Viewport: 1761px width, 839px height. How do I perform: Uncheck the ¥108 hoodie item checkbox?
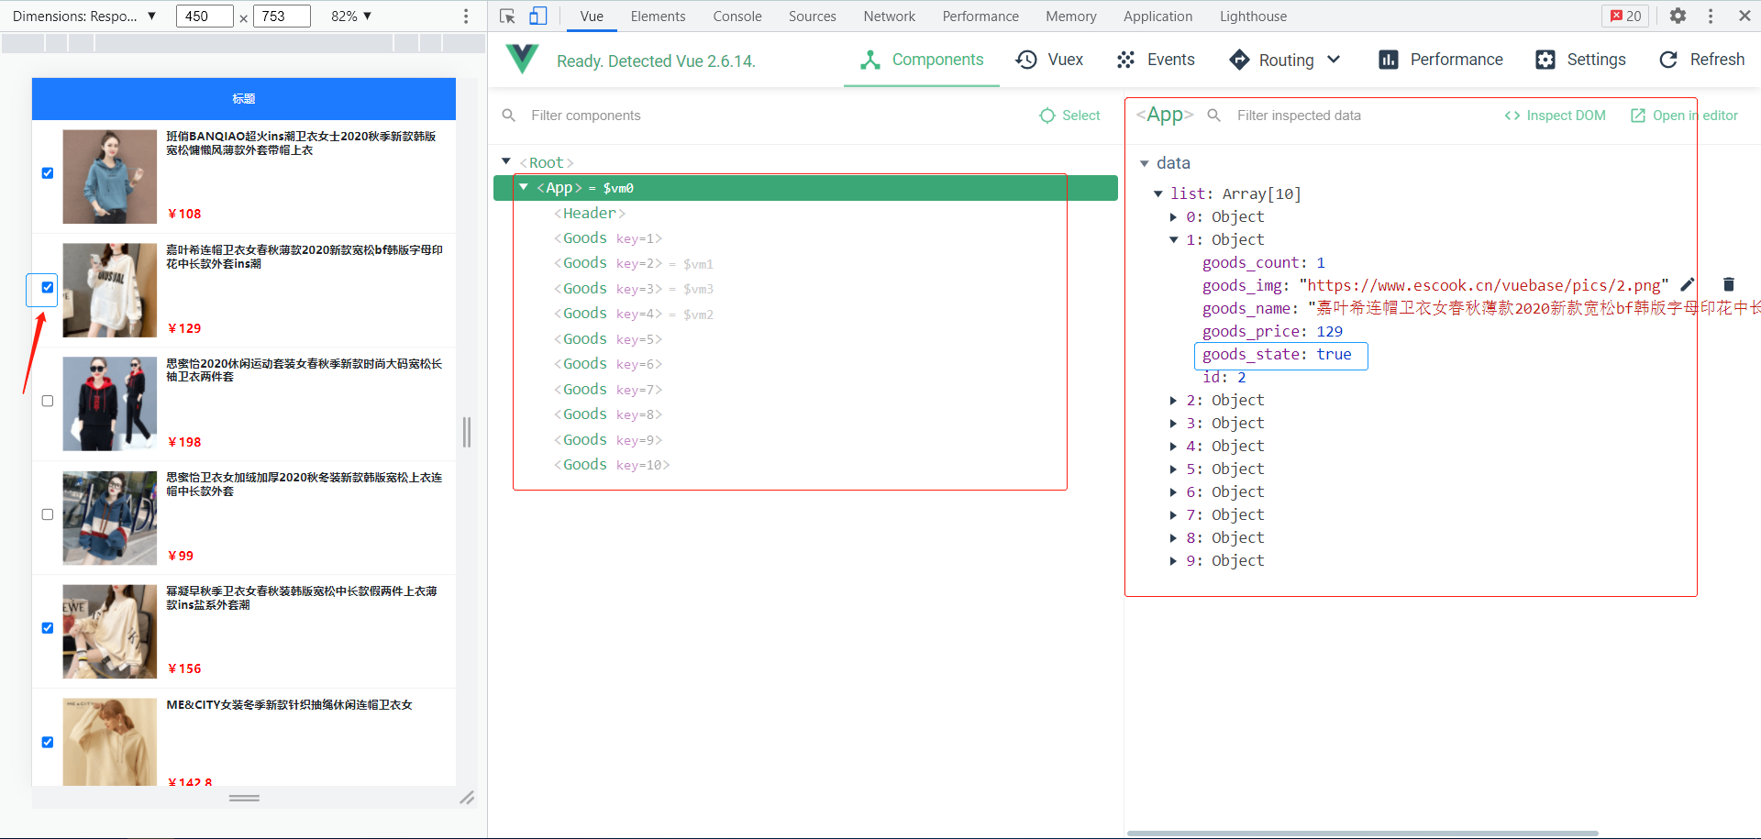click(x=48, y=173)
